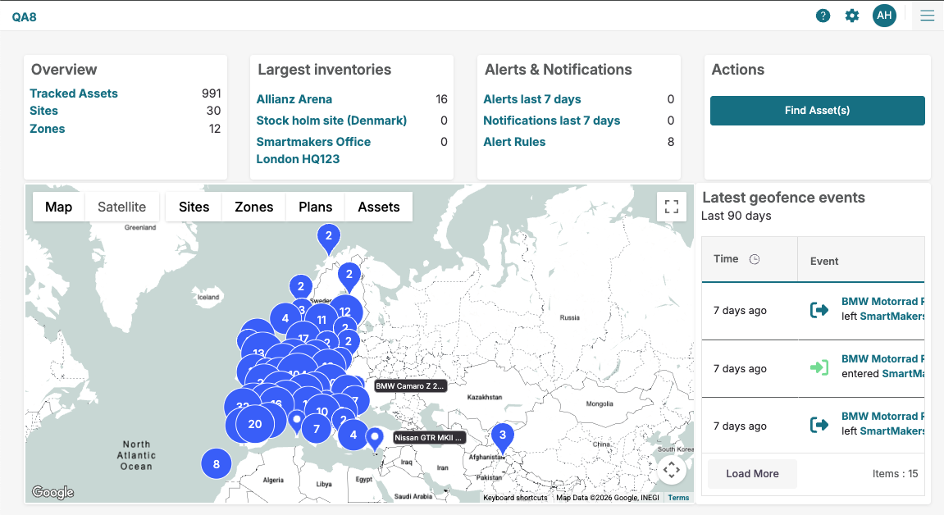
Task: Click the cluster marker 17 on the map
Action: [x=302, y=338]
